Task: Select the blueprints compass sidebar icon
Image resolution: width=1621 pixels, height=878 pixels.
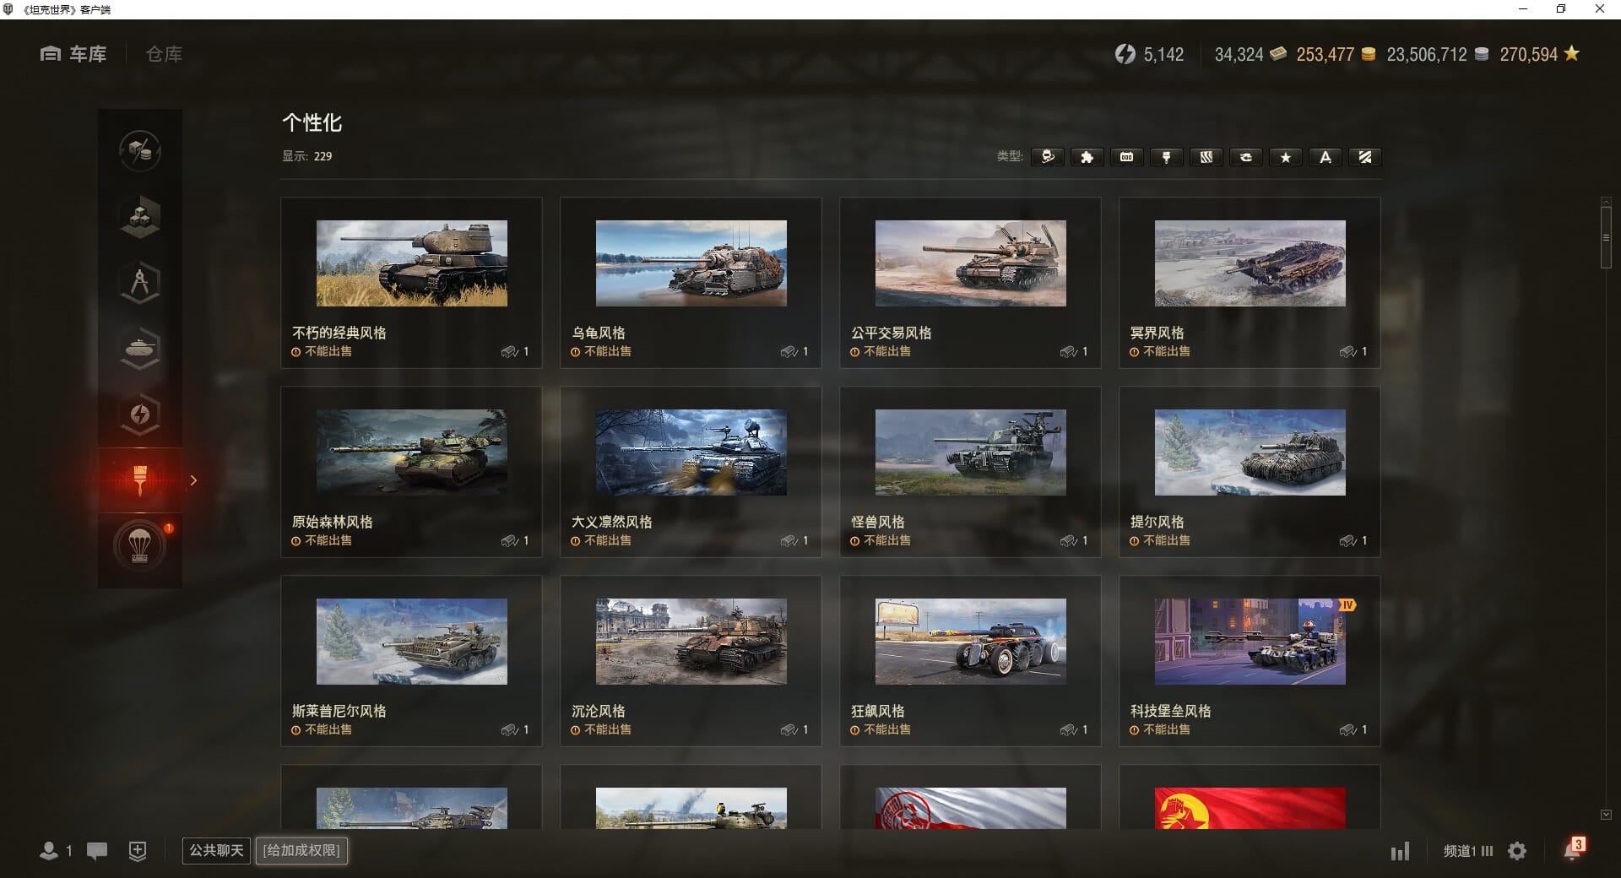Action: click(140, 282)
